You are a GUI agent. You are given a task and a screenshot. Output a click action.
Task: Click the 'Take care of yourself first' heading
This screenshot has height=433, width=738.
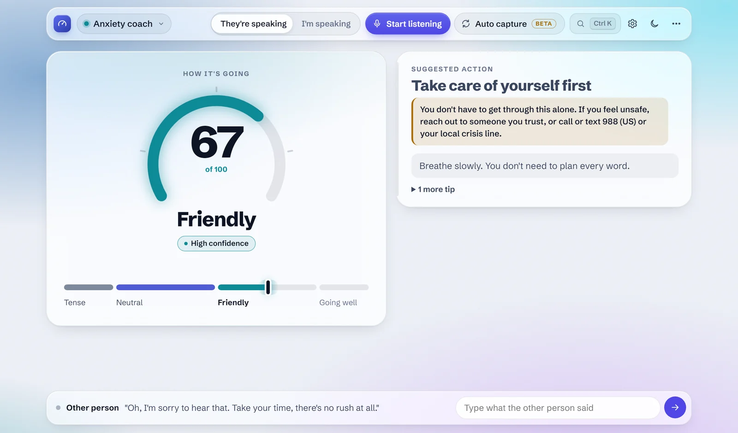point(501,85)
